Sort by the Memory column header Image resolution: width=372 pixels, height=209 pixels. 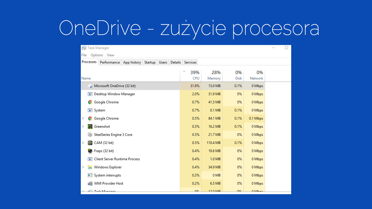pyautogui.click(x=212, y=75)
